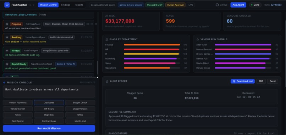Click the Allen-Allen vendor risk bar

pyautogui.click(x=243, y=45)
